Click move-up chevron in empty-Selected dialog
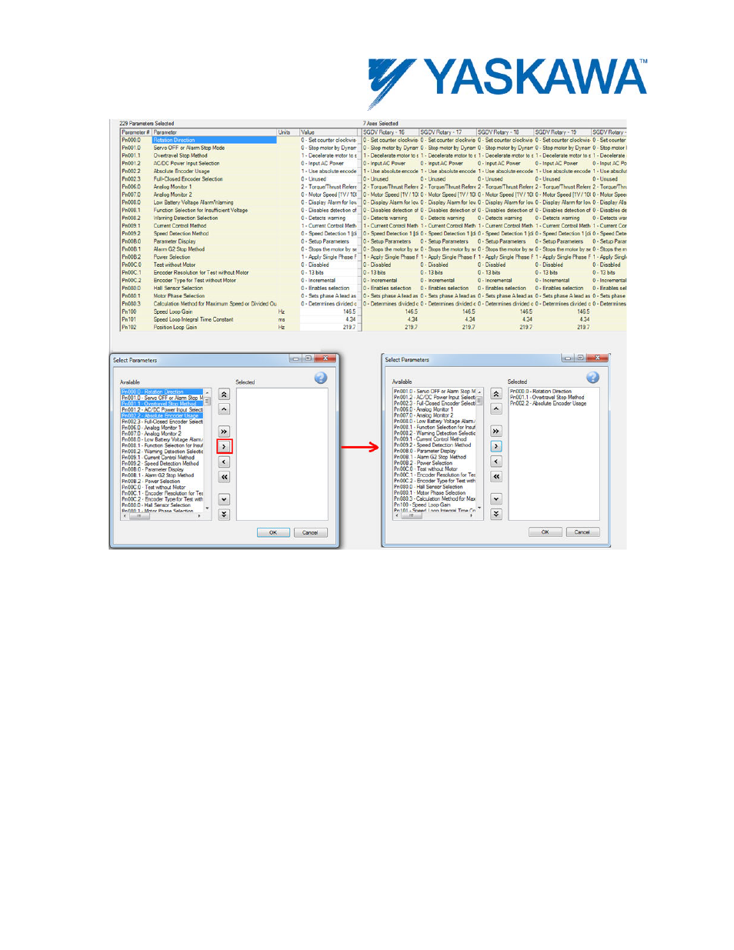The image size is (734, 950). pos(224,409)
